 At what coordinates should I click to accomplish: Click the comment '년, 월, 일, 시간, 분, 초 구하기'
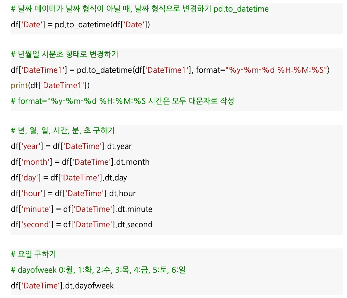click(63, 131)
